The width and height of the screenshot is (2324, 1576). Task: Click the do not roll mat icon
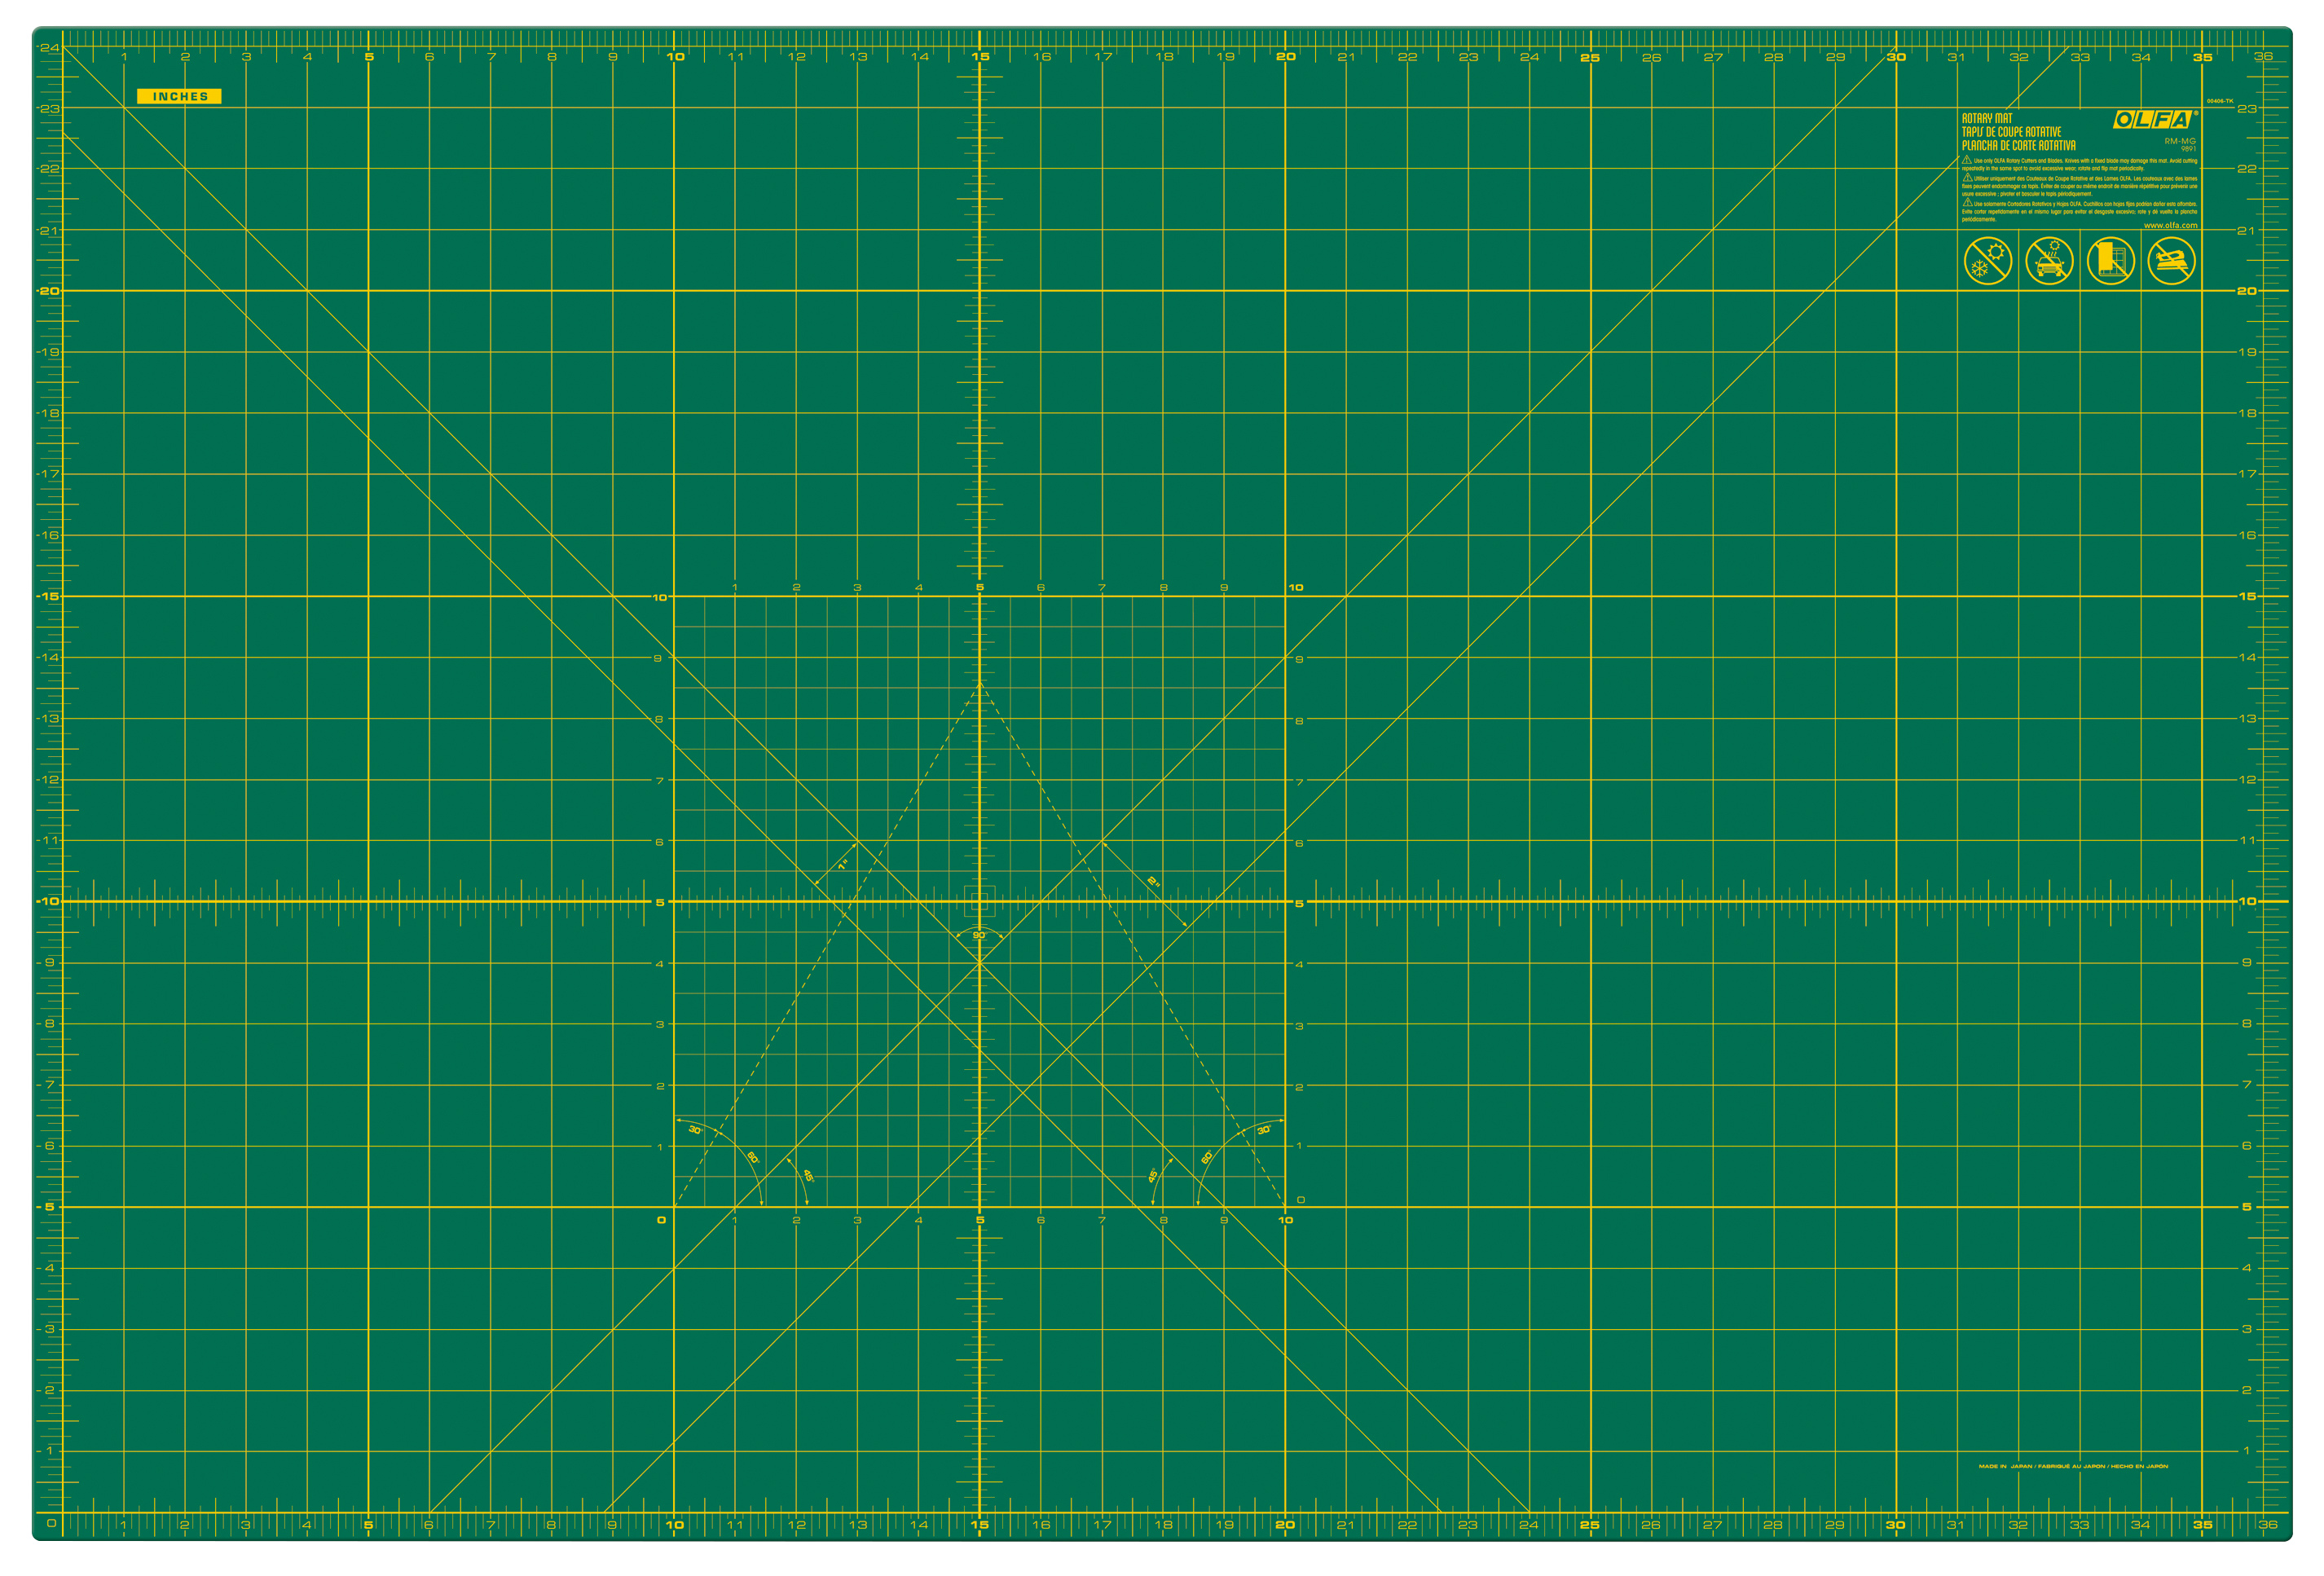click(2110, 261)
